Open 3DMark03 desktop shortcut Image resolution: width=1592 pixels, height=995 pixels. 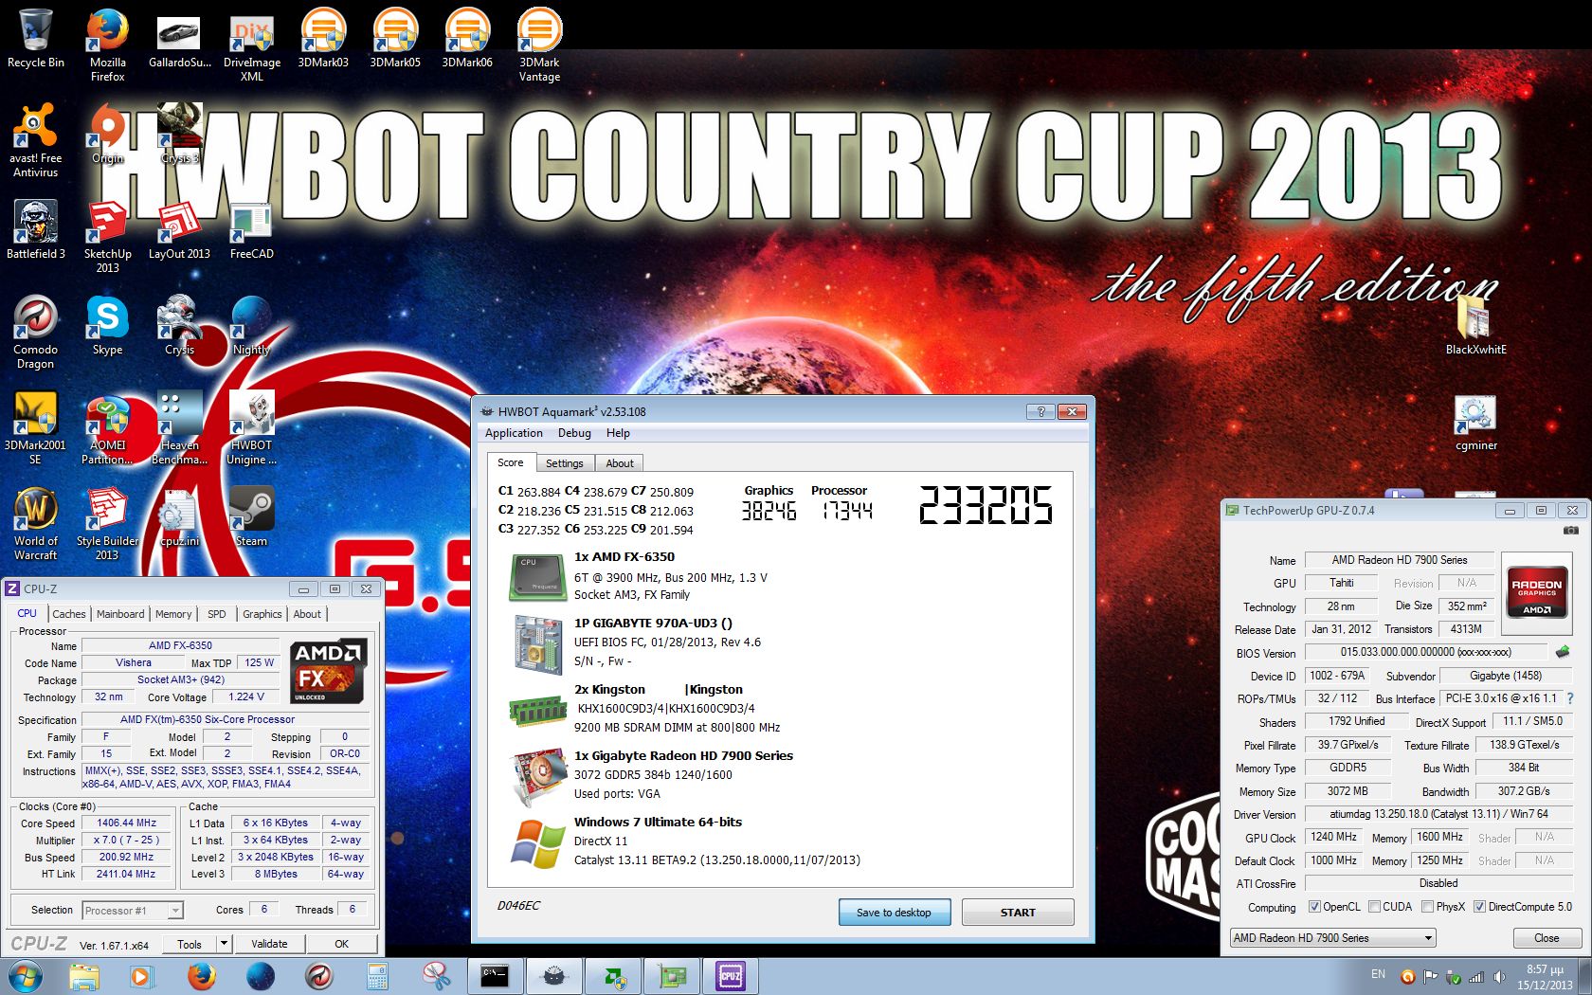coord(323,38)
